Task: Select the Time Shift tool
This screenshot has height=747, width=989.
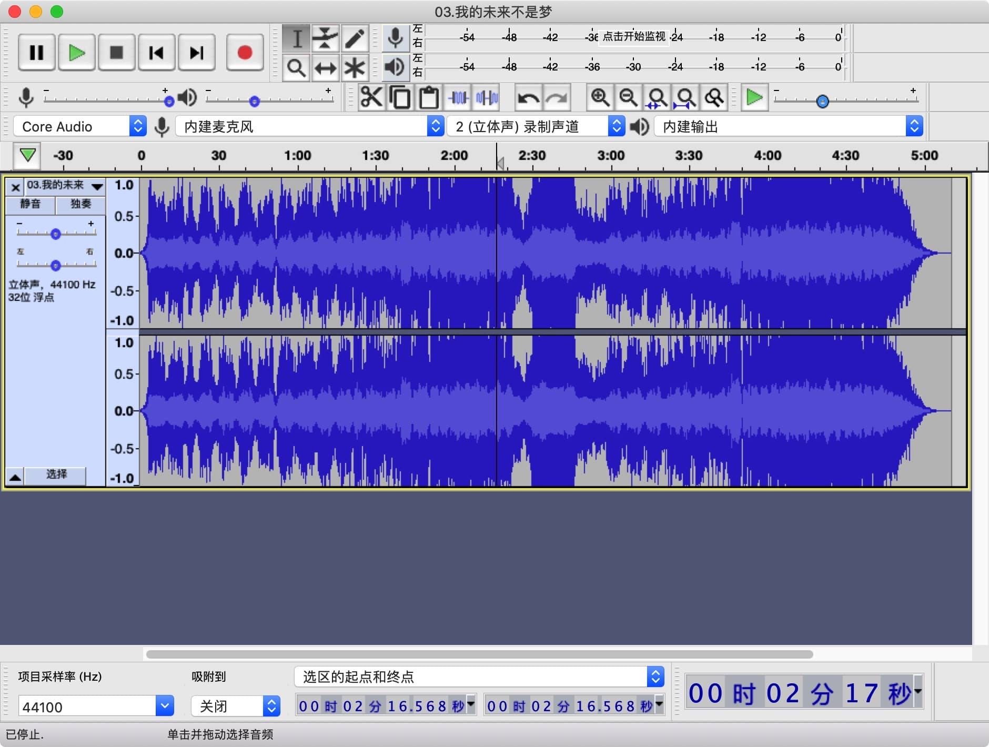Action: click(325, 68)
